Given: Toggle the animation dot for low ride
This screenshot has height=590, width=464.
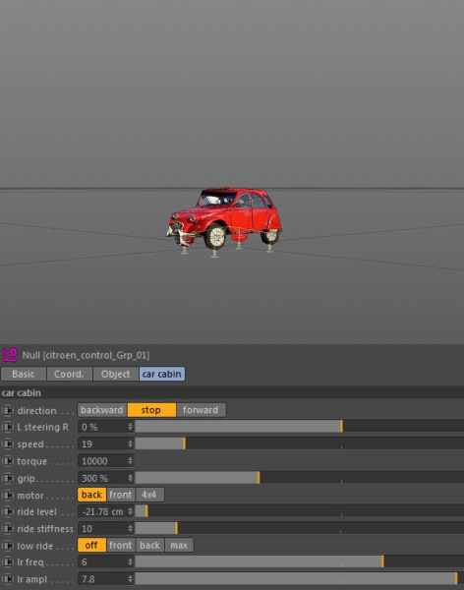Looking at the screenshot, I should click(x=8, y=546).
